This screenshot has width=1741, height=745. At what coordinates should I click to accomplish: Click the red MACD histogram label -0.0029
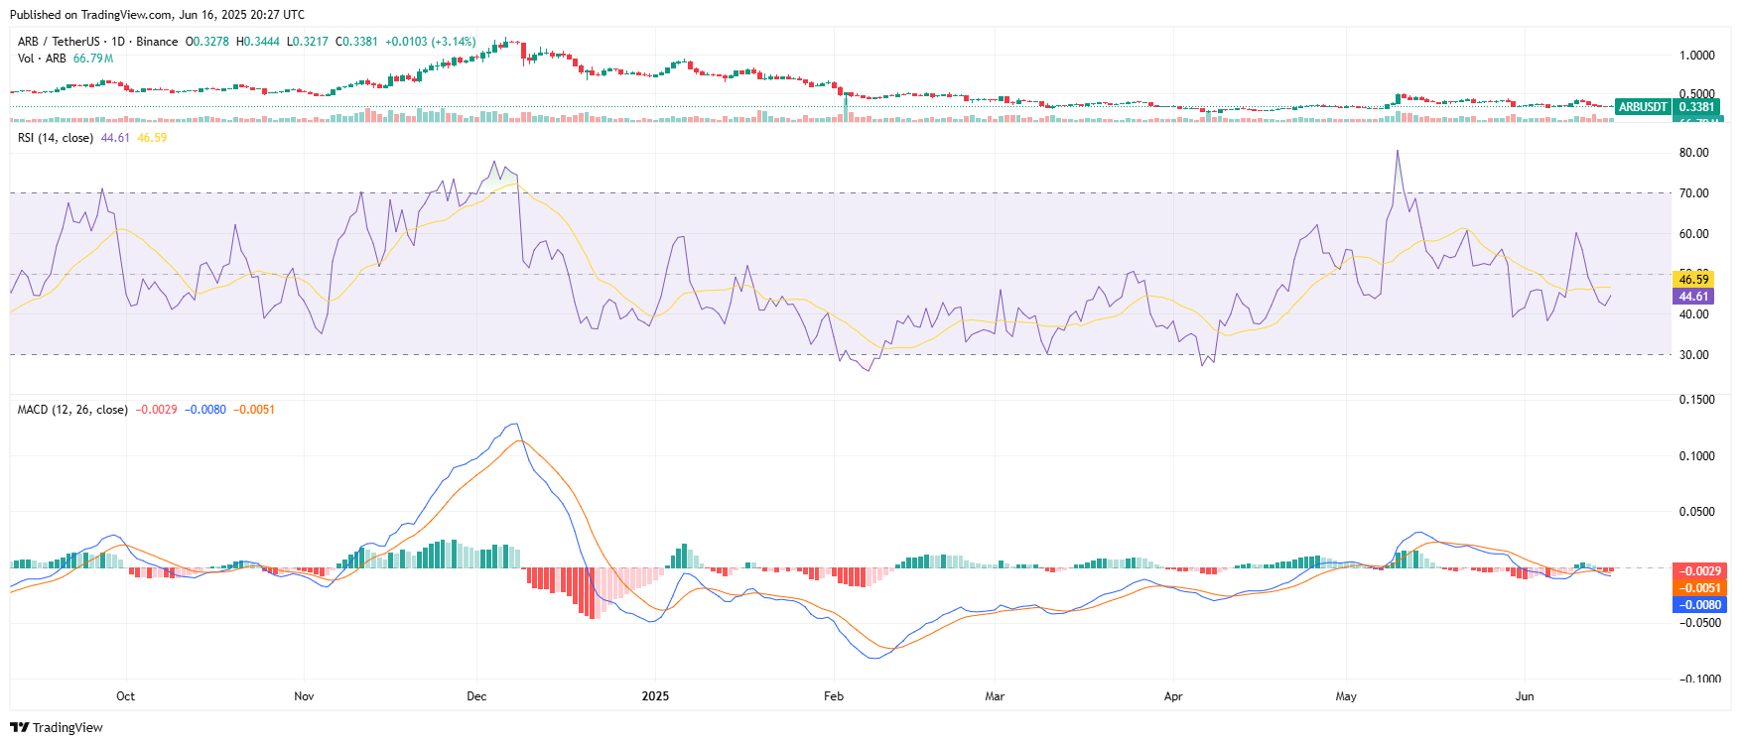pos(1699,571)
